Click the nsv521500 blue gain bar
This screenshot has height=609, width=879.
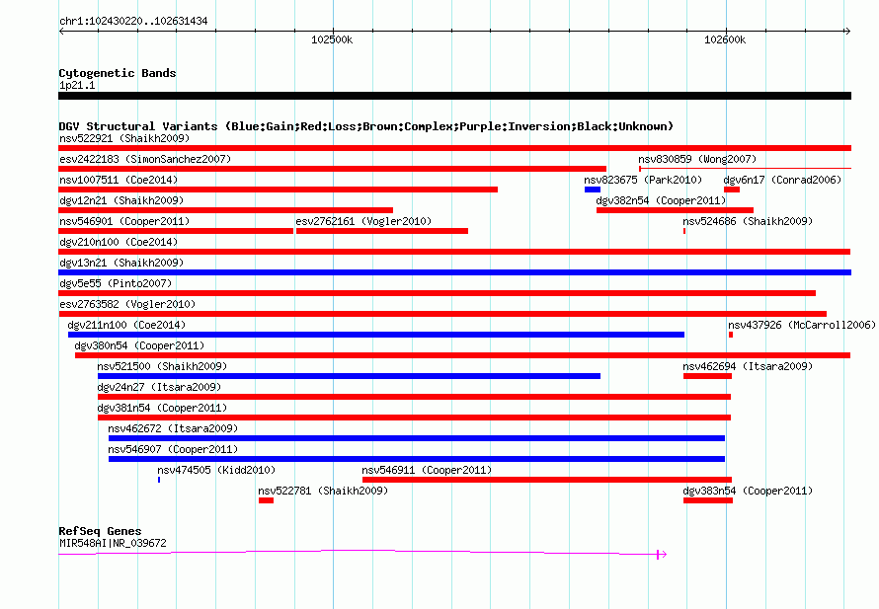click(x=349, y=376)
